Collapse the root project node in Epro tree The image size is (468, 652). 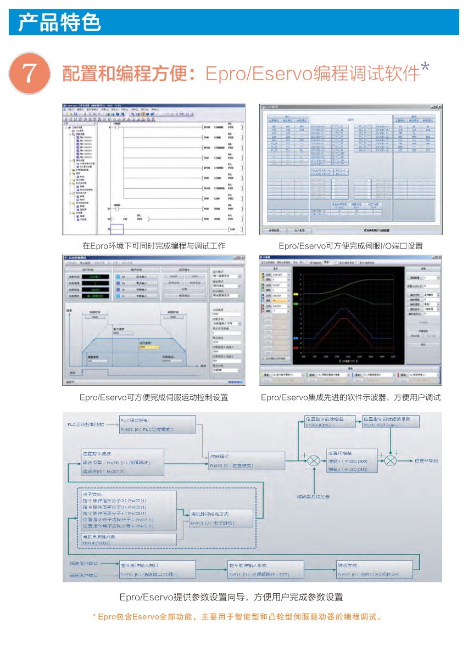pyautogui.click(x=66, y=128)
